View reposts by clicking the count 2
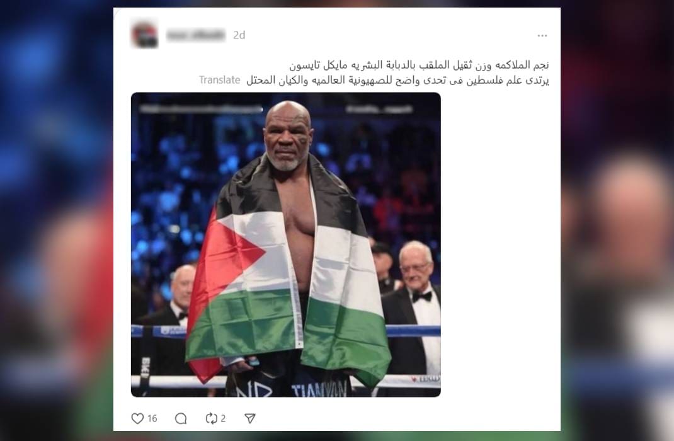The height and width of the screenshot is (441, 674). click(223, 418)
